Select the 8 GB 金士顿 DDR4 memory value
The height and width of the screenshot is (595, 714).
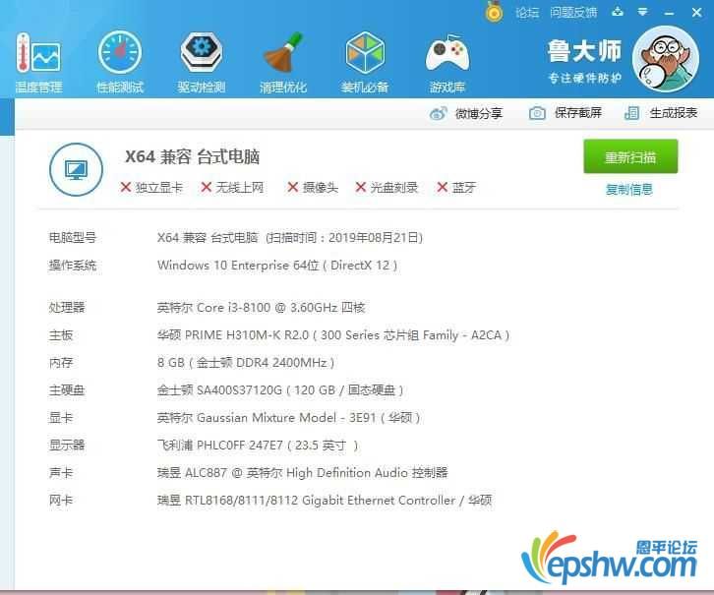(246, 363)
